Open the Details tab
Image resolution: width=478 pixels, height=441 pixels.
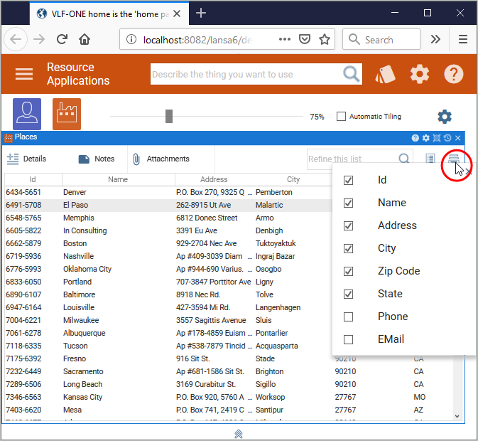coord(27,159)
